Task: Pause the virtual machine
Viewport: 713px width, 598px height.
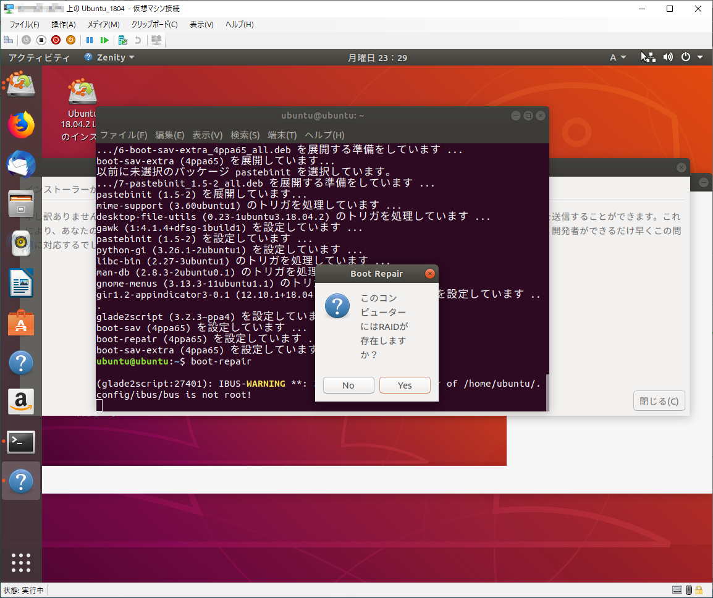Action: [90, 40]
